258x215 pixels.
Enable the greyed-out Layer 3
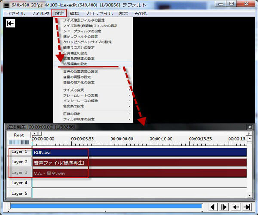19,172
